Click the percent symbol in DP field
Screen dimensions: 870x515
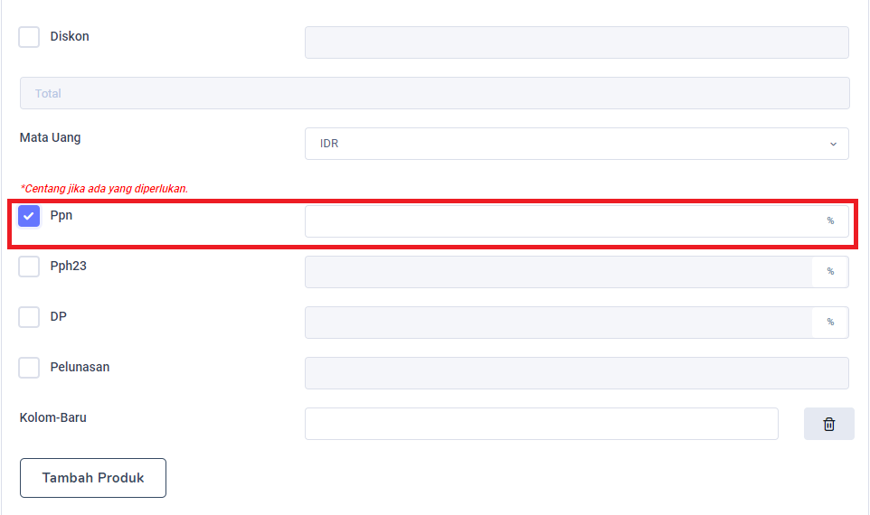(x=830, y=323)
